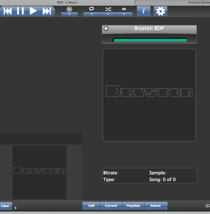Click the green progress bar

150,40
